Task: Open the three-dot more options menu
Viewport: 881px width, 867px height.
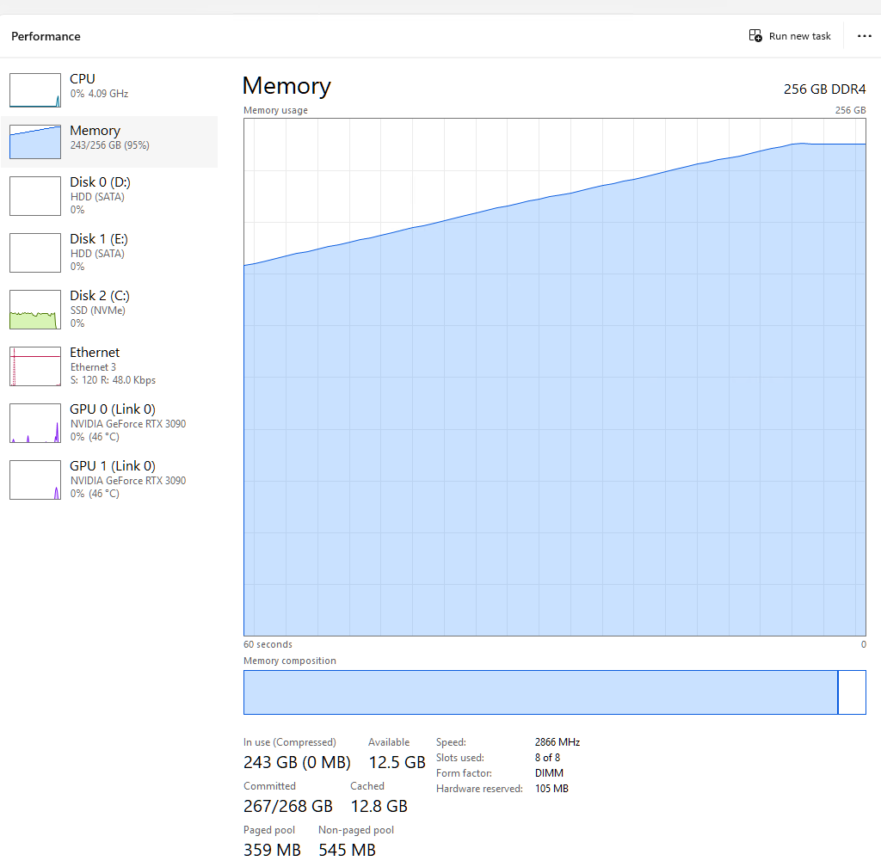Action: (x=864, y=36)
